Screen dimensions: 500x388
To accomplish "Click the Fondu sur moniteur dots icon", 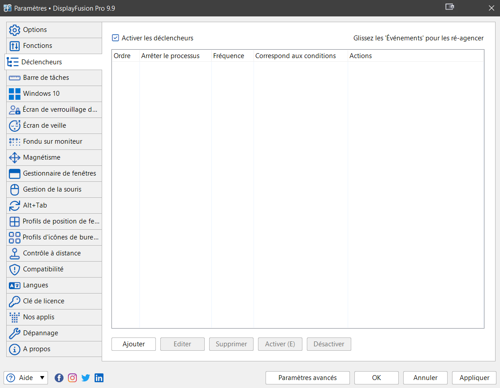I will pyautogui.click(x=14, y=142).
